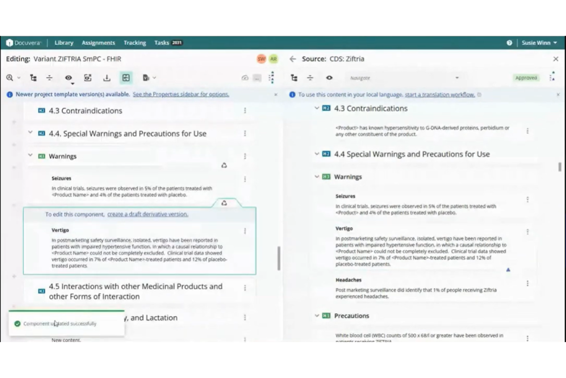Click the blue triangle marker below Vertigo

508,270
